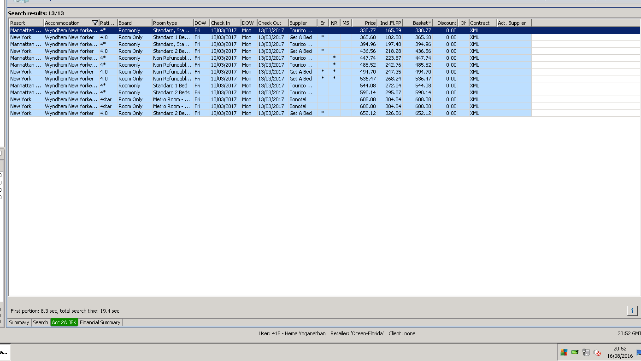Click the "Search results: 13/13" heading
This screenshot has height=361, width=641.
36,13
